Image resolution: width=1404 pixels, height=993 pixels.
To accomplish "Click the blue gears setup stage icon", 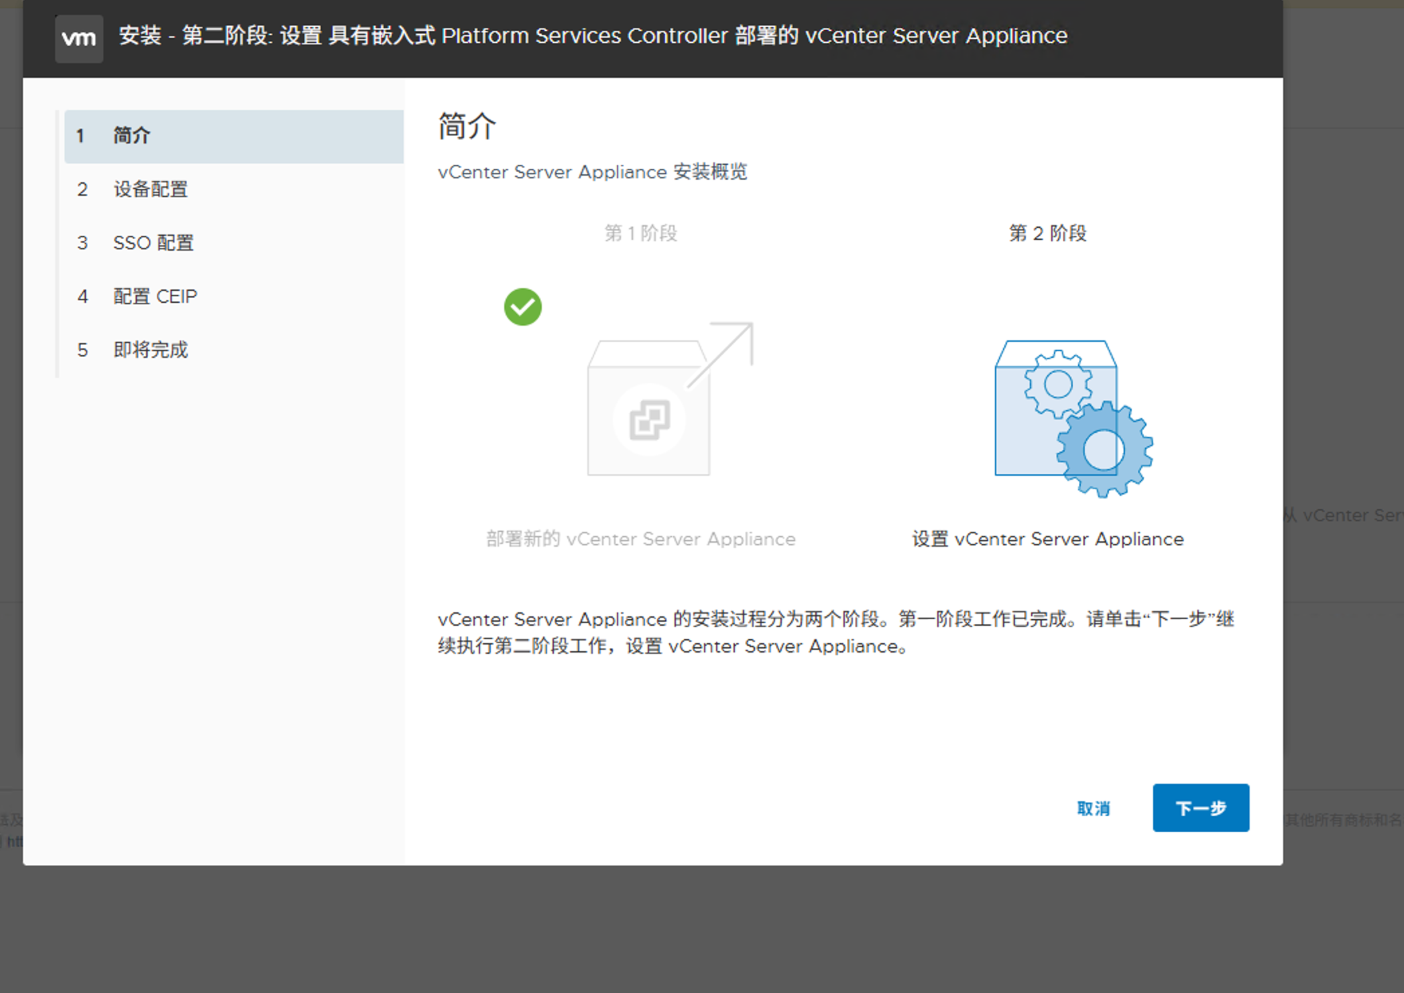I will tap(1073, 419).
